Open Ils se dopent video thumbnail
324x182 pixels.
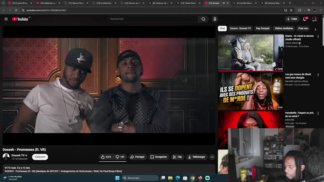(x=251, y=91)
